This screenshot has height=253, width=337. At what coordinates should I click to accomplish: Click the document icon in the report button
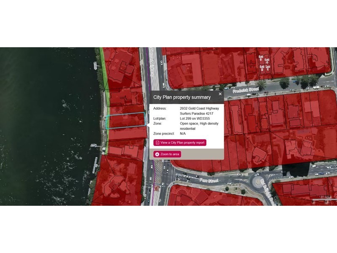pyautogui.click(x=158, y=143)
